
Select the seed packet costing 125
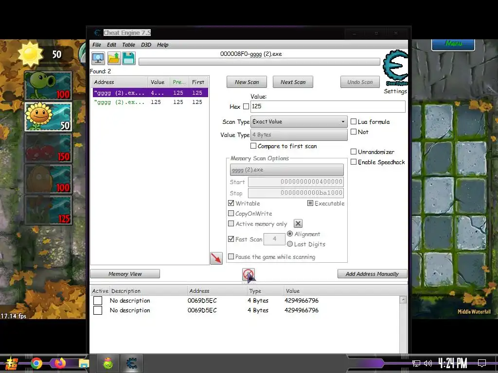[x=48, y=210]
